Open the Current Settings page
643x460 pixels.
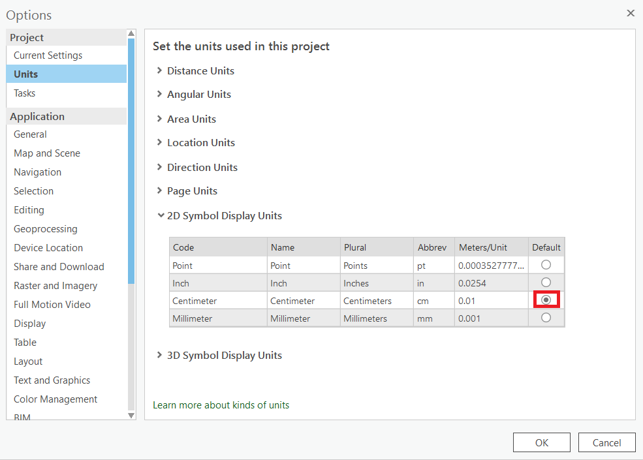[48, 55]
